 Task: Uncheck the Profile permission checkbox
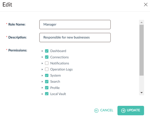tap(47, 88)
